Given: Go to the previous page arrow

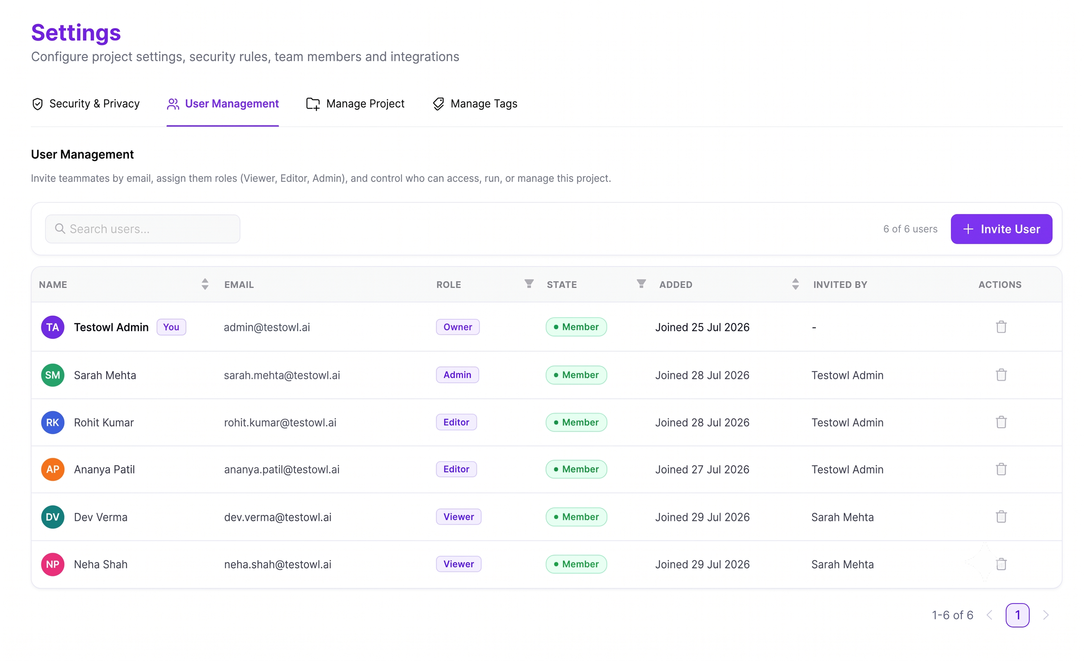Looking at the screenshot, I should click(x=989, y=615).
